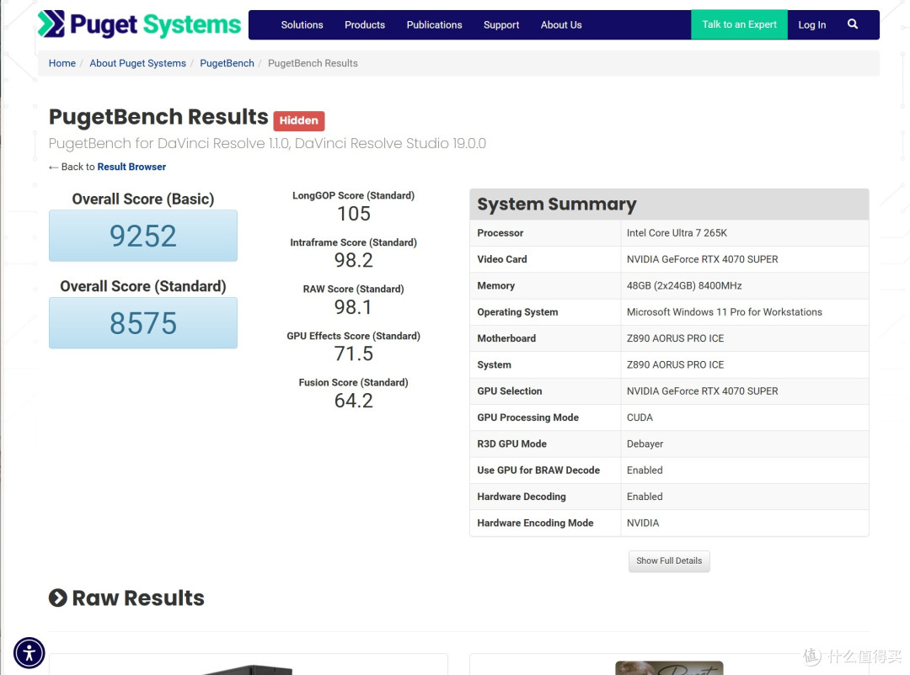910x675 pixels.
Task: Open the Publications menu
Action: pos(434,25)
